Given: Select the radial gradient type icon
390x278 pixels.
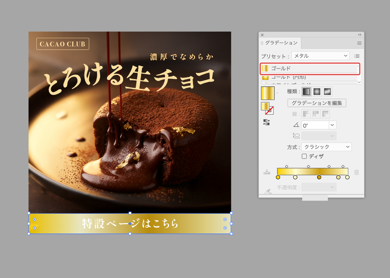Looking at the screenshot, I should [x=317, y=91].
